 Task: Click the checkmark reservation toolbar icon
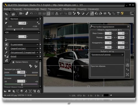tap(105, 14)
